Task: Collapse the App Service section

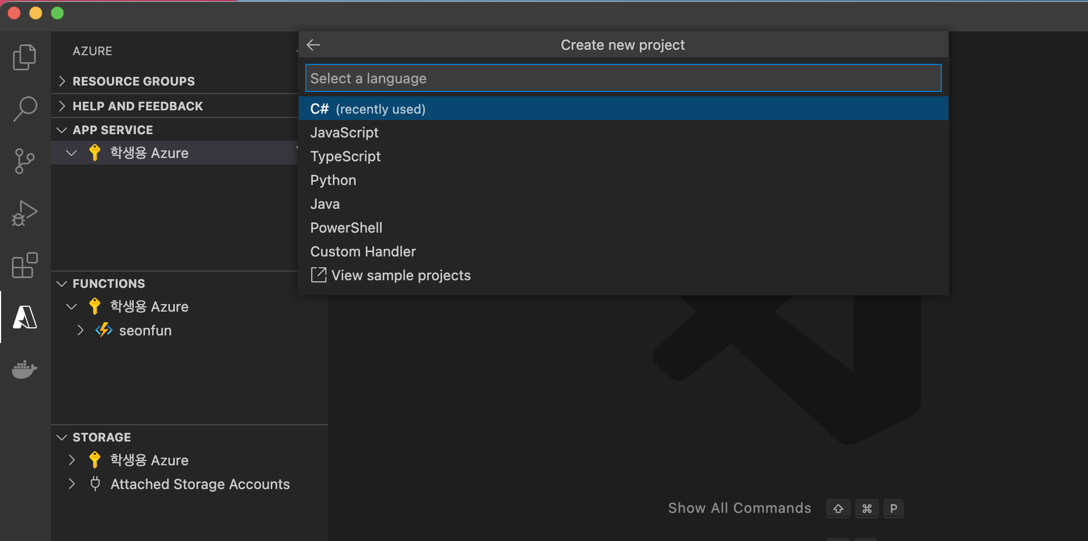Action: (x=62, y=130)
